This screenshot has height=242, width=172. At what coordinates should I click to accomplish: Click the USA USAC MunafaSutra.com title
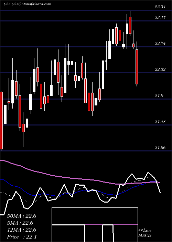27,4
